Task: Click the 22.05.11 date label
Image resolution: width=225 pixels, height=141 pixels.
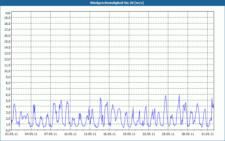Action: coord(149,134)
